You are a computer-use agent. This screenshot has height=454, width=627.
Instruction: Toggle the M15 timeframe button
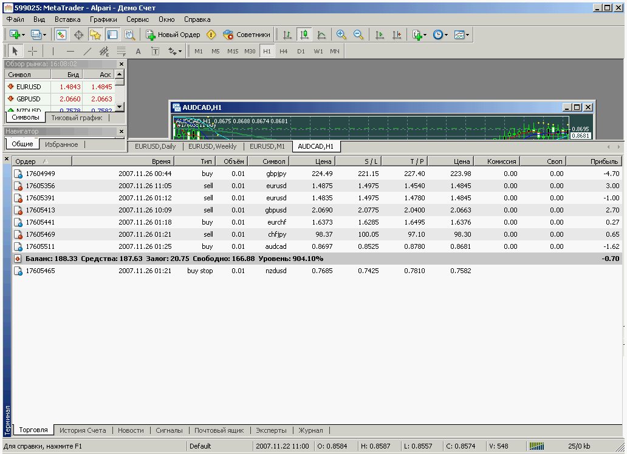click(x=233, y=51)
